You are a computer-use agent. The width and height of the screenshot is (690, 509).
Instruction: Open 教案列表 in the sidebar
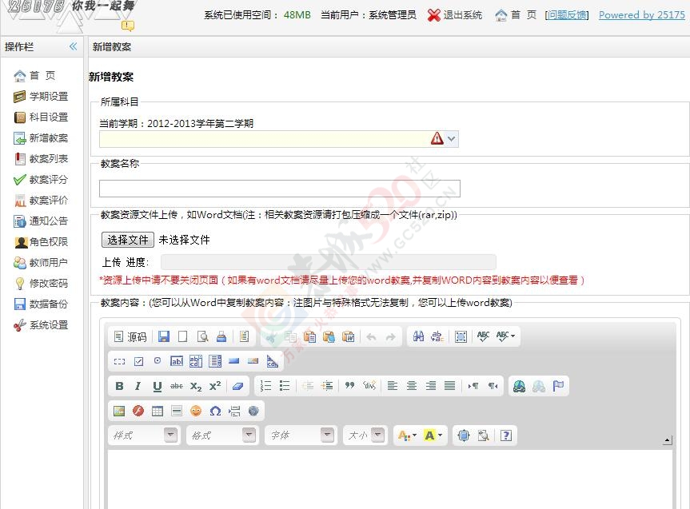coord(48,159)
